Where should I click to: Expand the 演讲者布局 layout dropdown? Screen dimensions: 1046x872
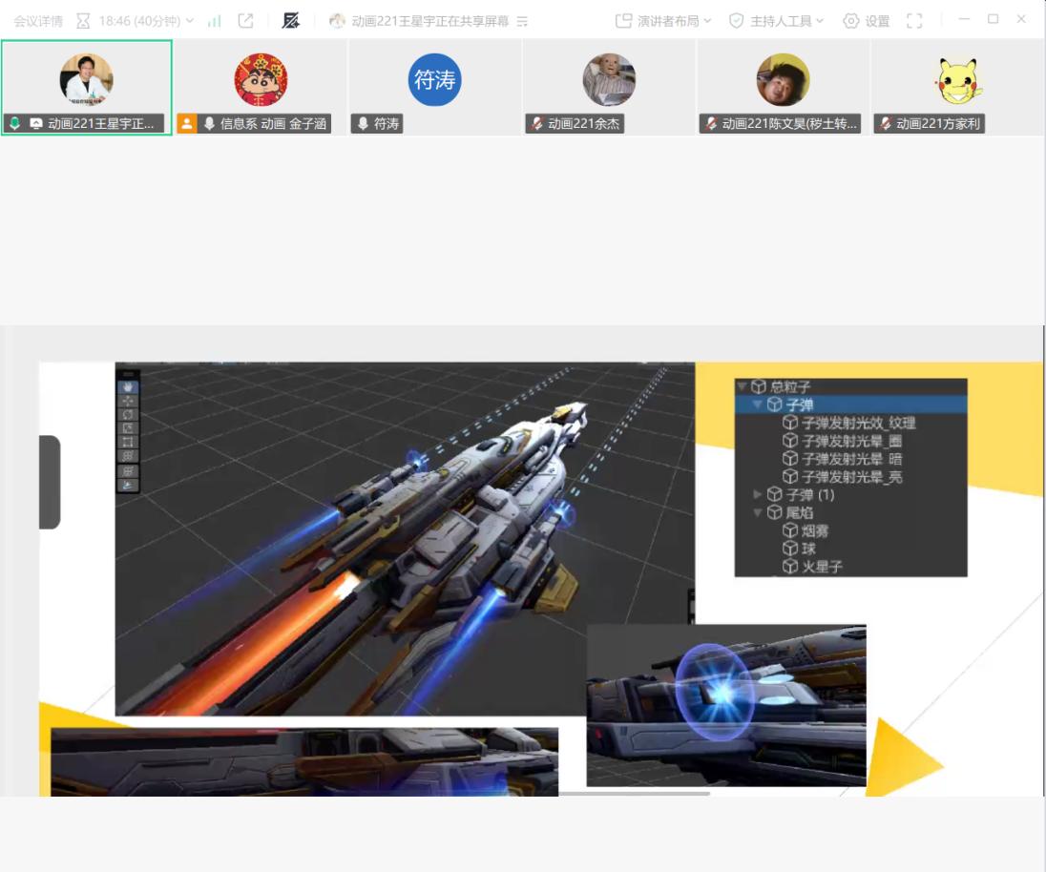click(x=663, y=21)
